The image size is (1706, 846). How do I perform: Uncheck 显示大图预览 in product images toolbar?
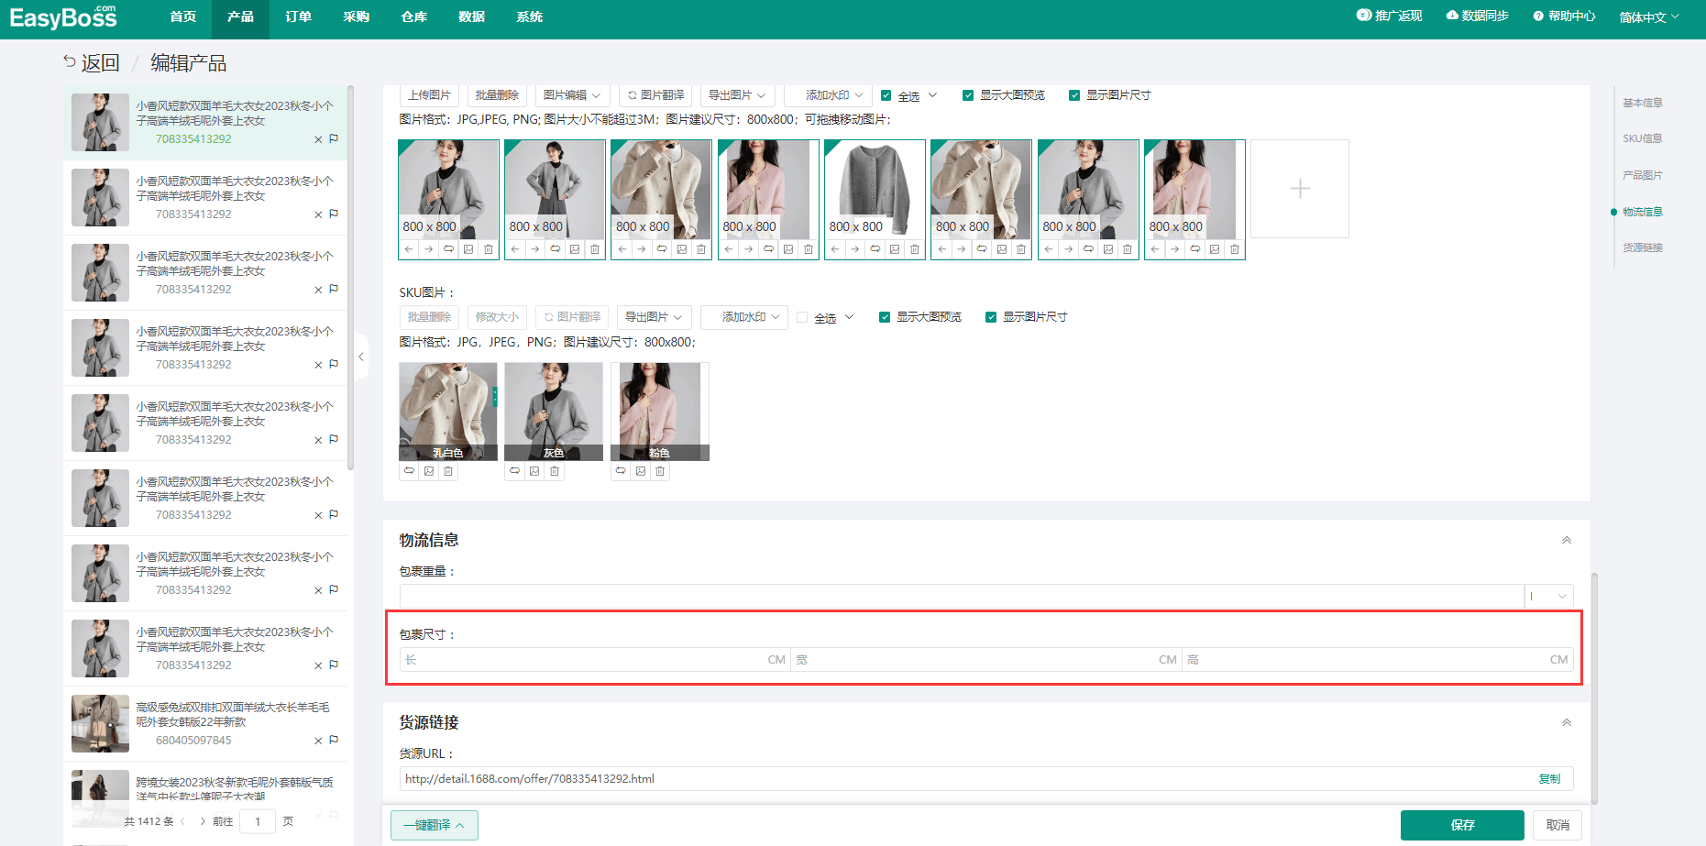[968, 95]
